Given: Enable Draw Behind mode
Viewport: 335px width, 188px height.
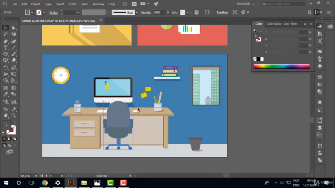Looking at the screenshot, I should (9, 145).
